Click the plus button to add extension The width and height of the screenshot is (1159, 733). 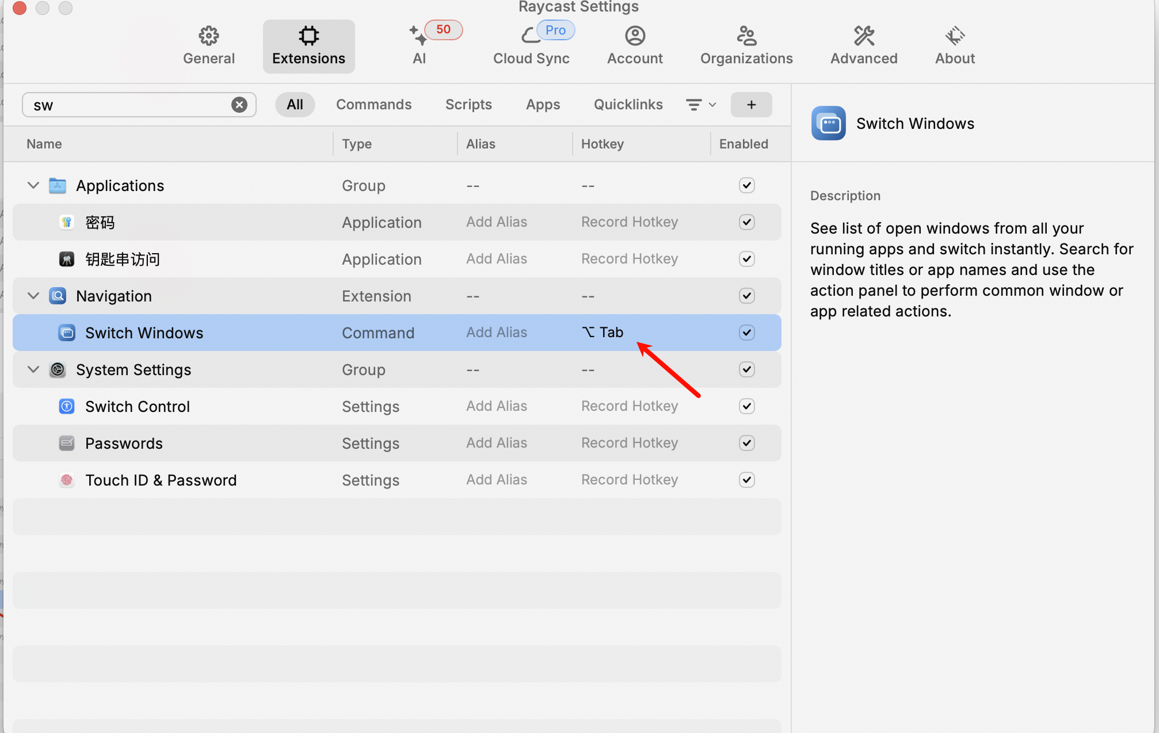click(x=751, y=105)
